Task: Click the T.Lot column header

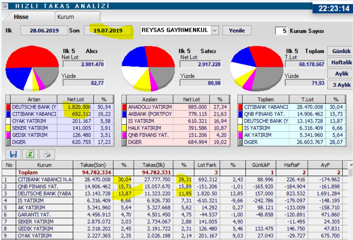Action: tap(307, 99)
